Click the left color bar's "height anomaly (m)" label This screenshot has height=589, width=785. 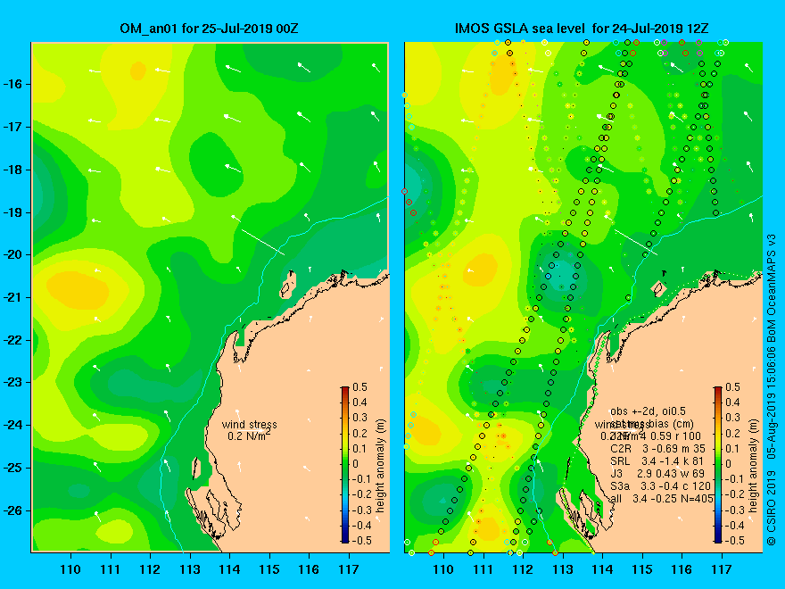click(381, 466)
